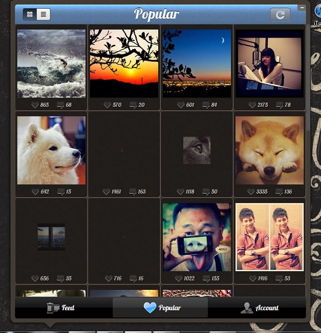Open comments icon showing 155 comments
321x333 pixels.
tap(206, 278)
